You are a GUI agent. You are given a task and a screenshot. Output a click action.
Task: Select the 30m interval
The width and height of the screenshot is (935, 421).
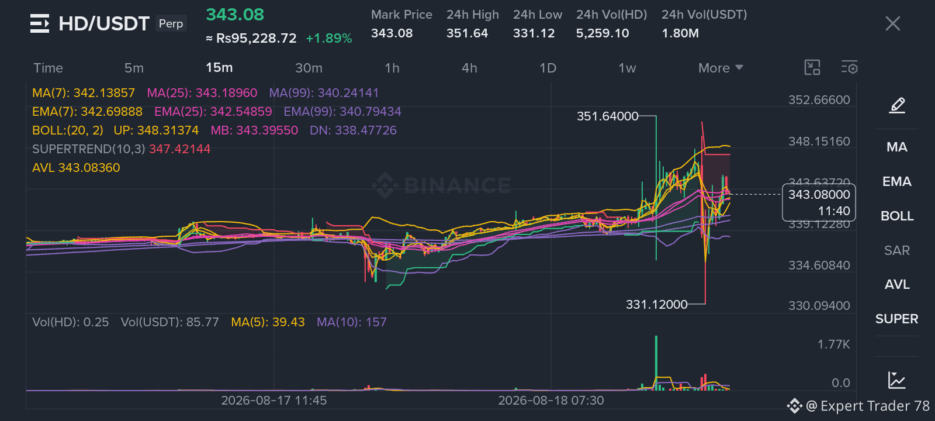309,68
